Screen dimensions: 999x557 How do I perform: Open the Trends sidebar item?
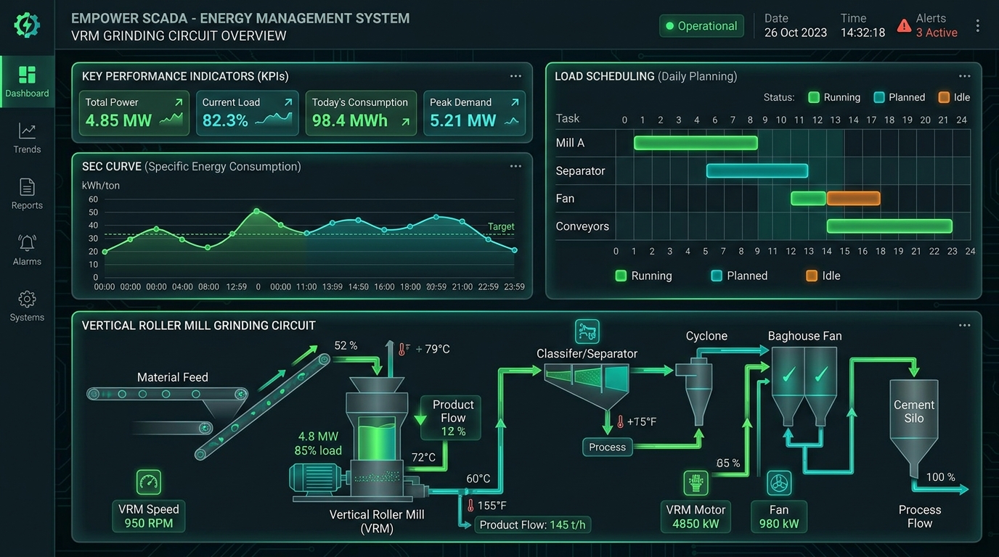pos(27,138)
